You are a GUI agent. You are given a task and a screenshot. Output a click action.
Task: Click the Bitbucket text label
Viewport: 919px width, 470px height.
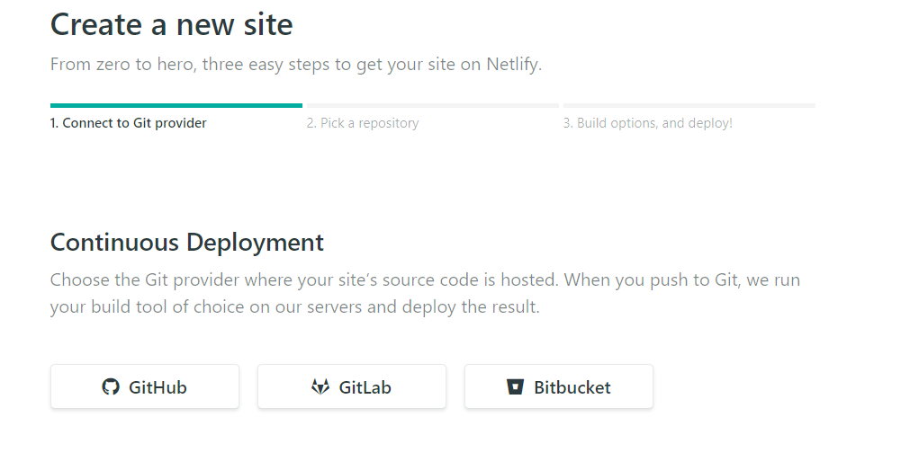click(x=572, y=387)
